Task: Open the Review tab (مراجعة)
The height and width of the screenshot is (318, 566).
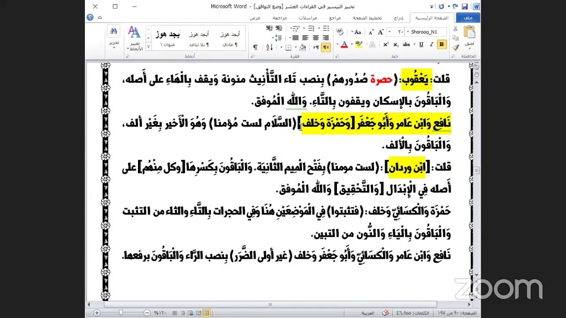Action: click(279, 18)
